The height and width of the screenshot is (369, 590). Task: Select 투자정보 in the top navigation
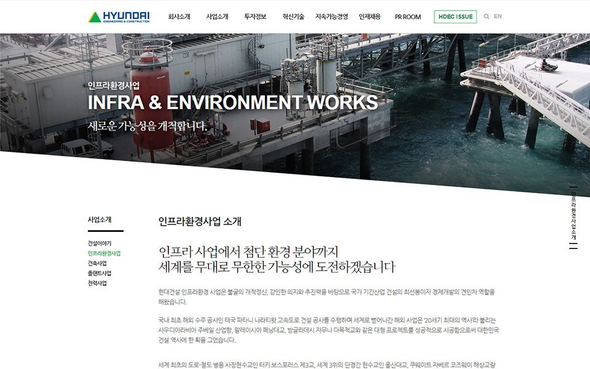coord(255,17)
